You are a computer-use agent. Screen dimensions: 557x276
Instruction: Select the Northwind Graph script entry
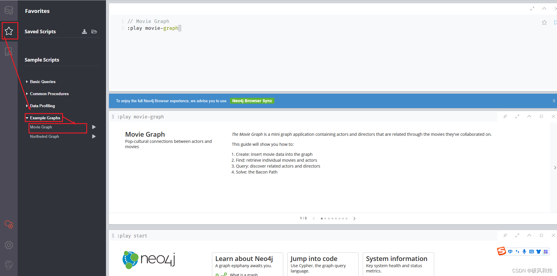pyautogui.click(x=44, y=136)
